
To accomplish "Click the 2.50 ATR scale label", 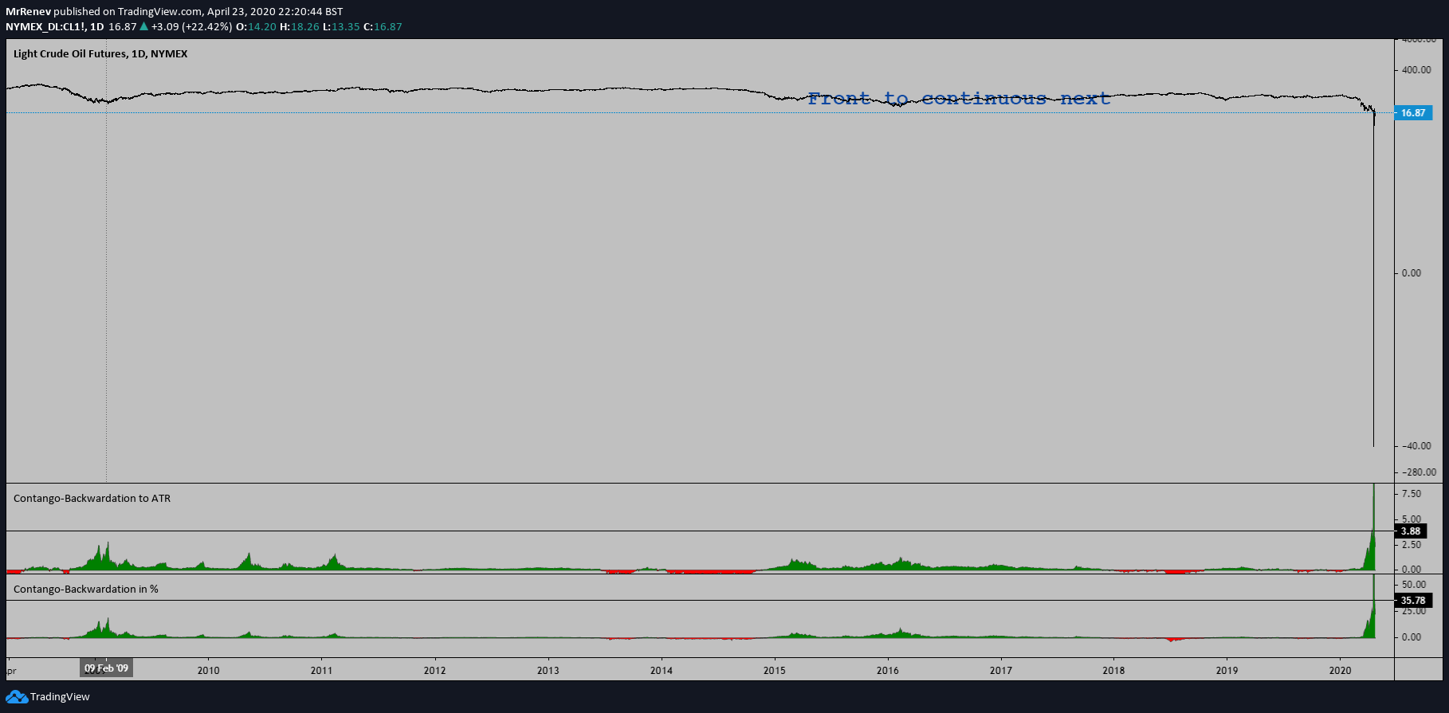I will pyautogui.click(x=1412, y=545).
